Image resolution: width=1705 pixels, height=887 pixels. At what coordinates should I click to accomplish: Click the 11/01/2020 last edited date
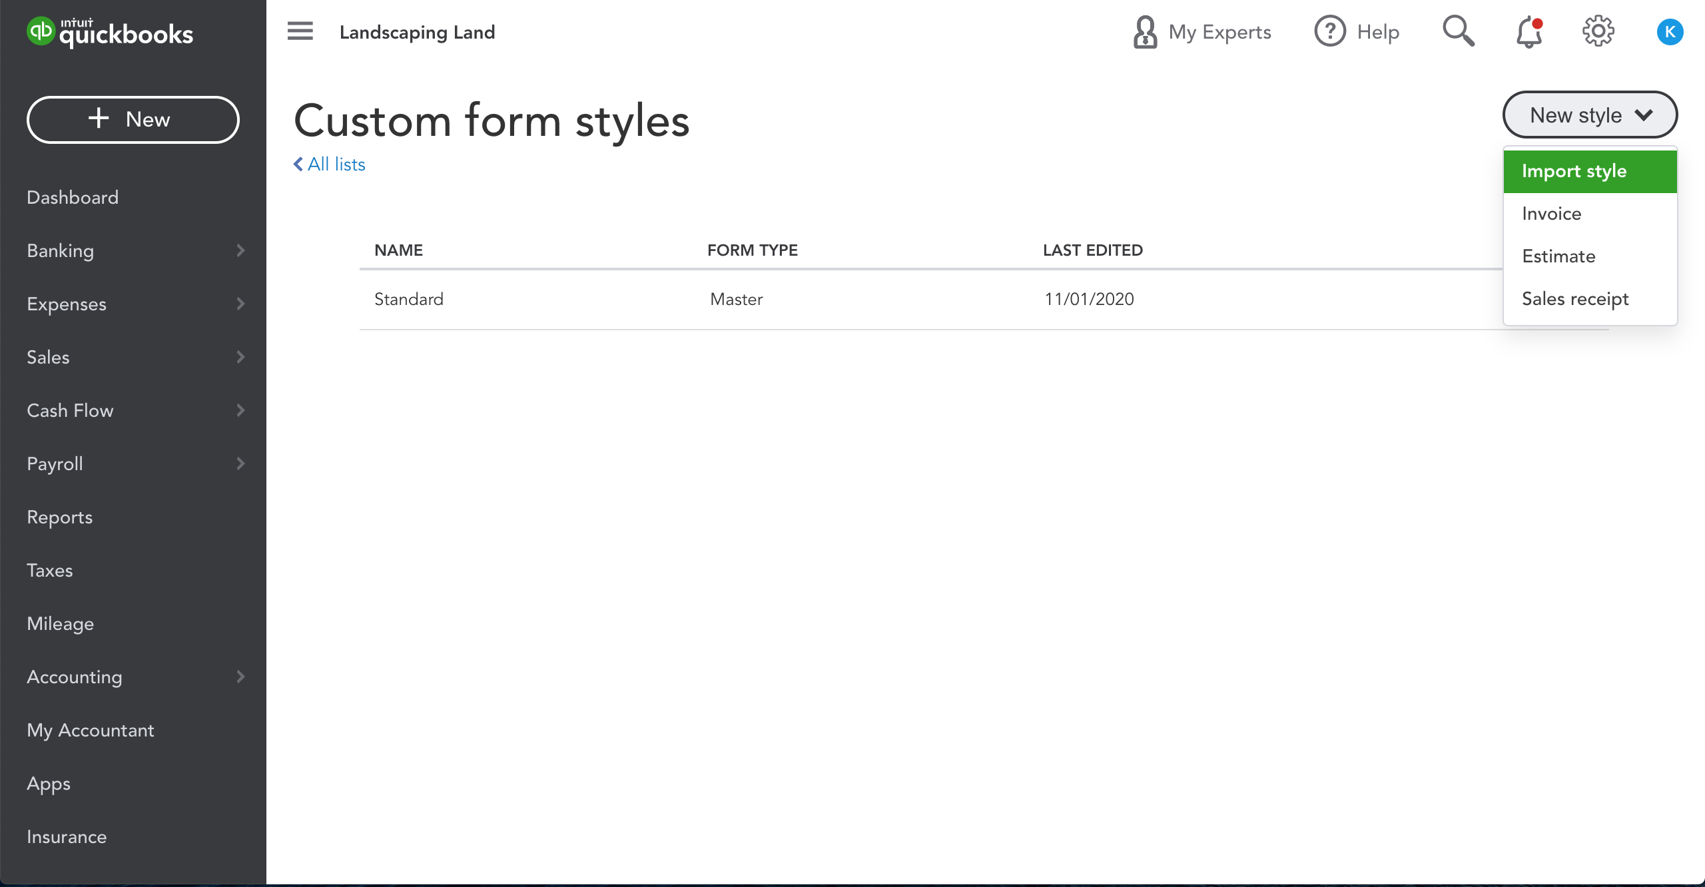tap(1089, 300)
